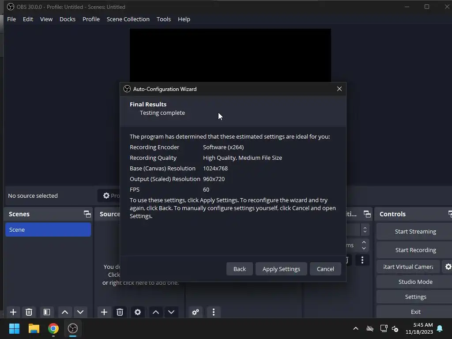Open the View menu
Viewport: 452px width, 339px height.
pyautogui.click(x=46, y=19)
